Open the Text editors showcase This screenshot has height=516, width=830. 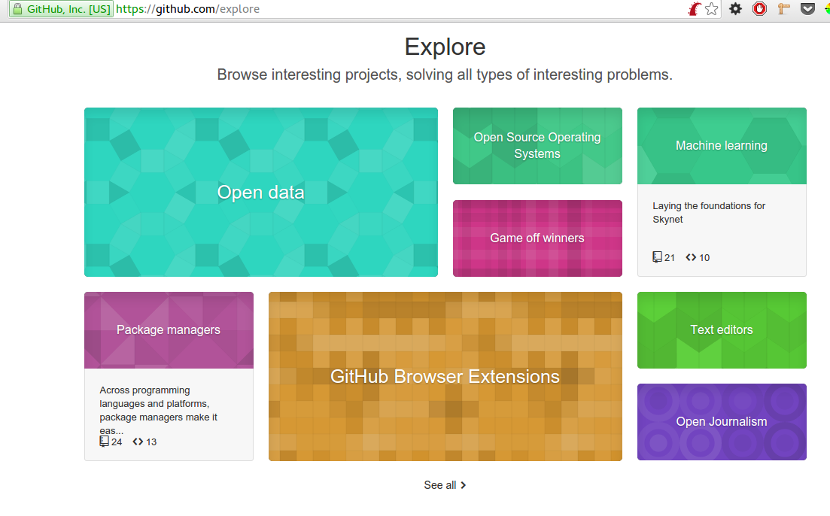722,330
